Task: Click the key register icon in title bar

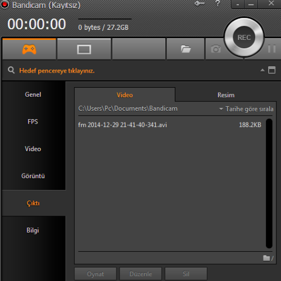Action: 200,3
